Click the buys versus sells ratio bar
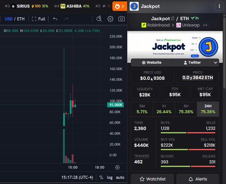The width and height of the screenshot is (226, 184). [x=188, y=133]
